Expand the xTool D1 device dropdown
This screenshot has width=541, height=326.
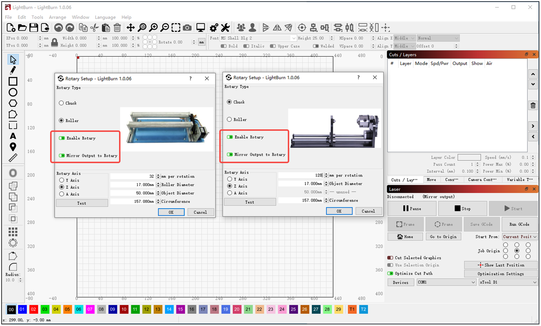coord(508,282)
